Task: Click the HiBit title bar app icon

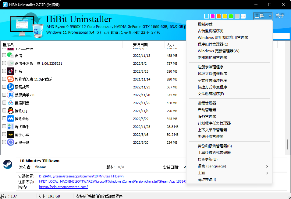Action: (x=5, y=5)
